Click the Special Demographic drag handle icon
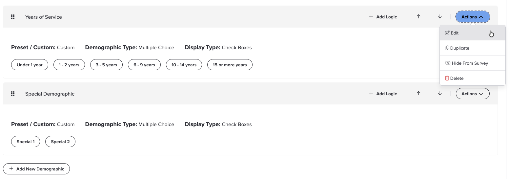This screenshot has width=510, height=179. pyautogui.click(x=13, y=94)
